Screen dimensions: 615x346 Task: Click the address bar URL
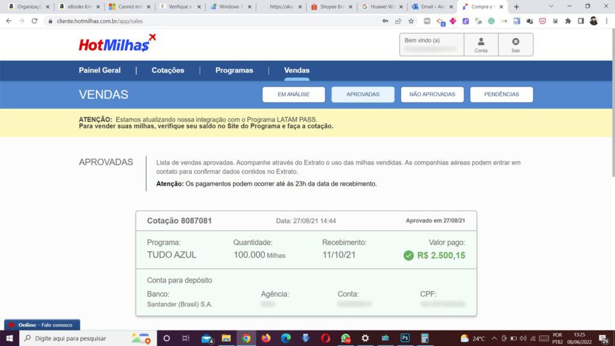[x=100, y=21]
